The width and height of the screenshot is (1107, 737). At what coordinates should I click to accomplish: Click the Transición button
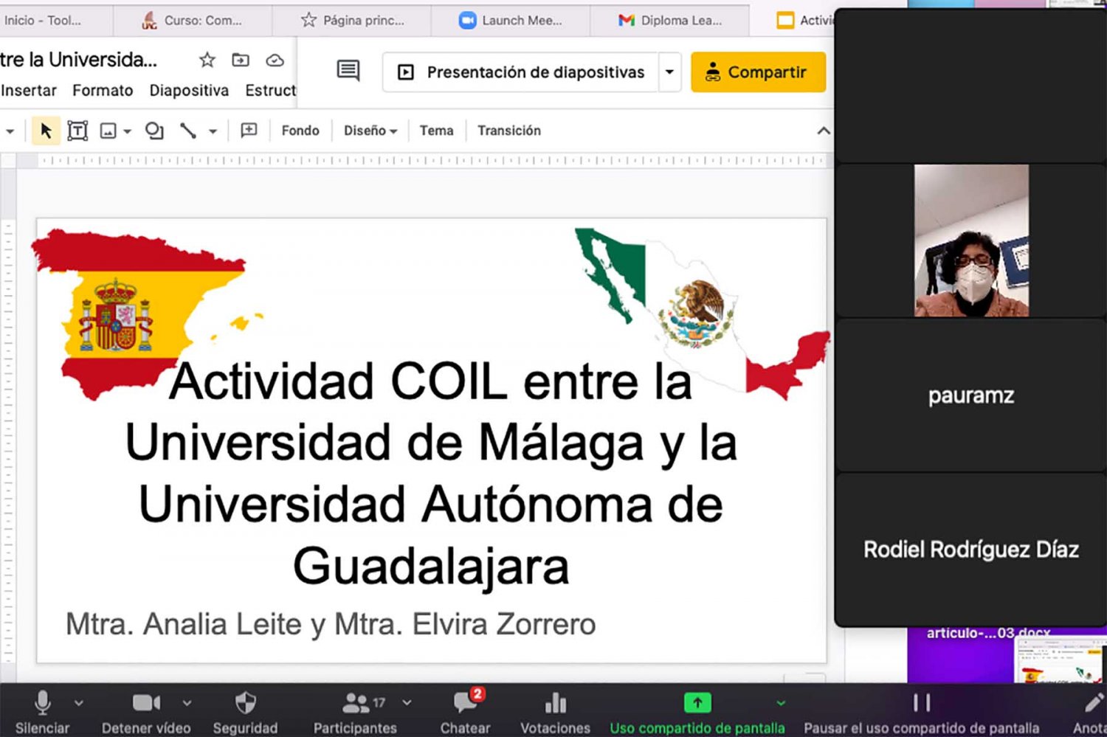[508, 131]
